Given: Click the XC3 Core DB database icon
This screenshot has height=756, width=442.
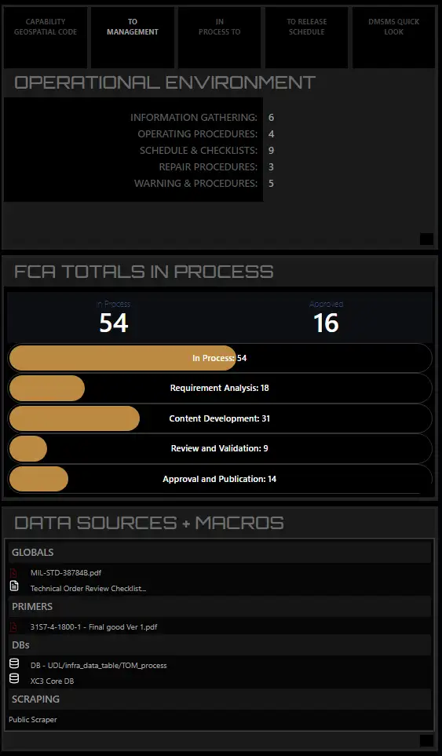Looking at the screenshot, I should (14, 679).
